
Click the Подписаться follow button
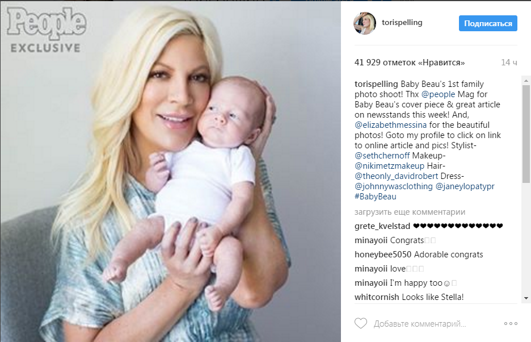[488, 23]
